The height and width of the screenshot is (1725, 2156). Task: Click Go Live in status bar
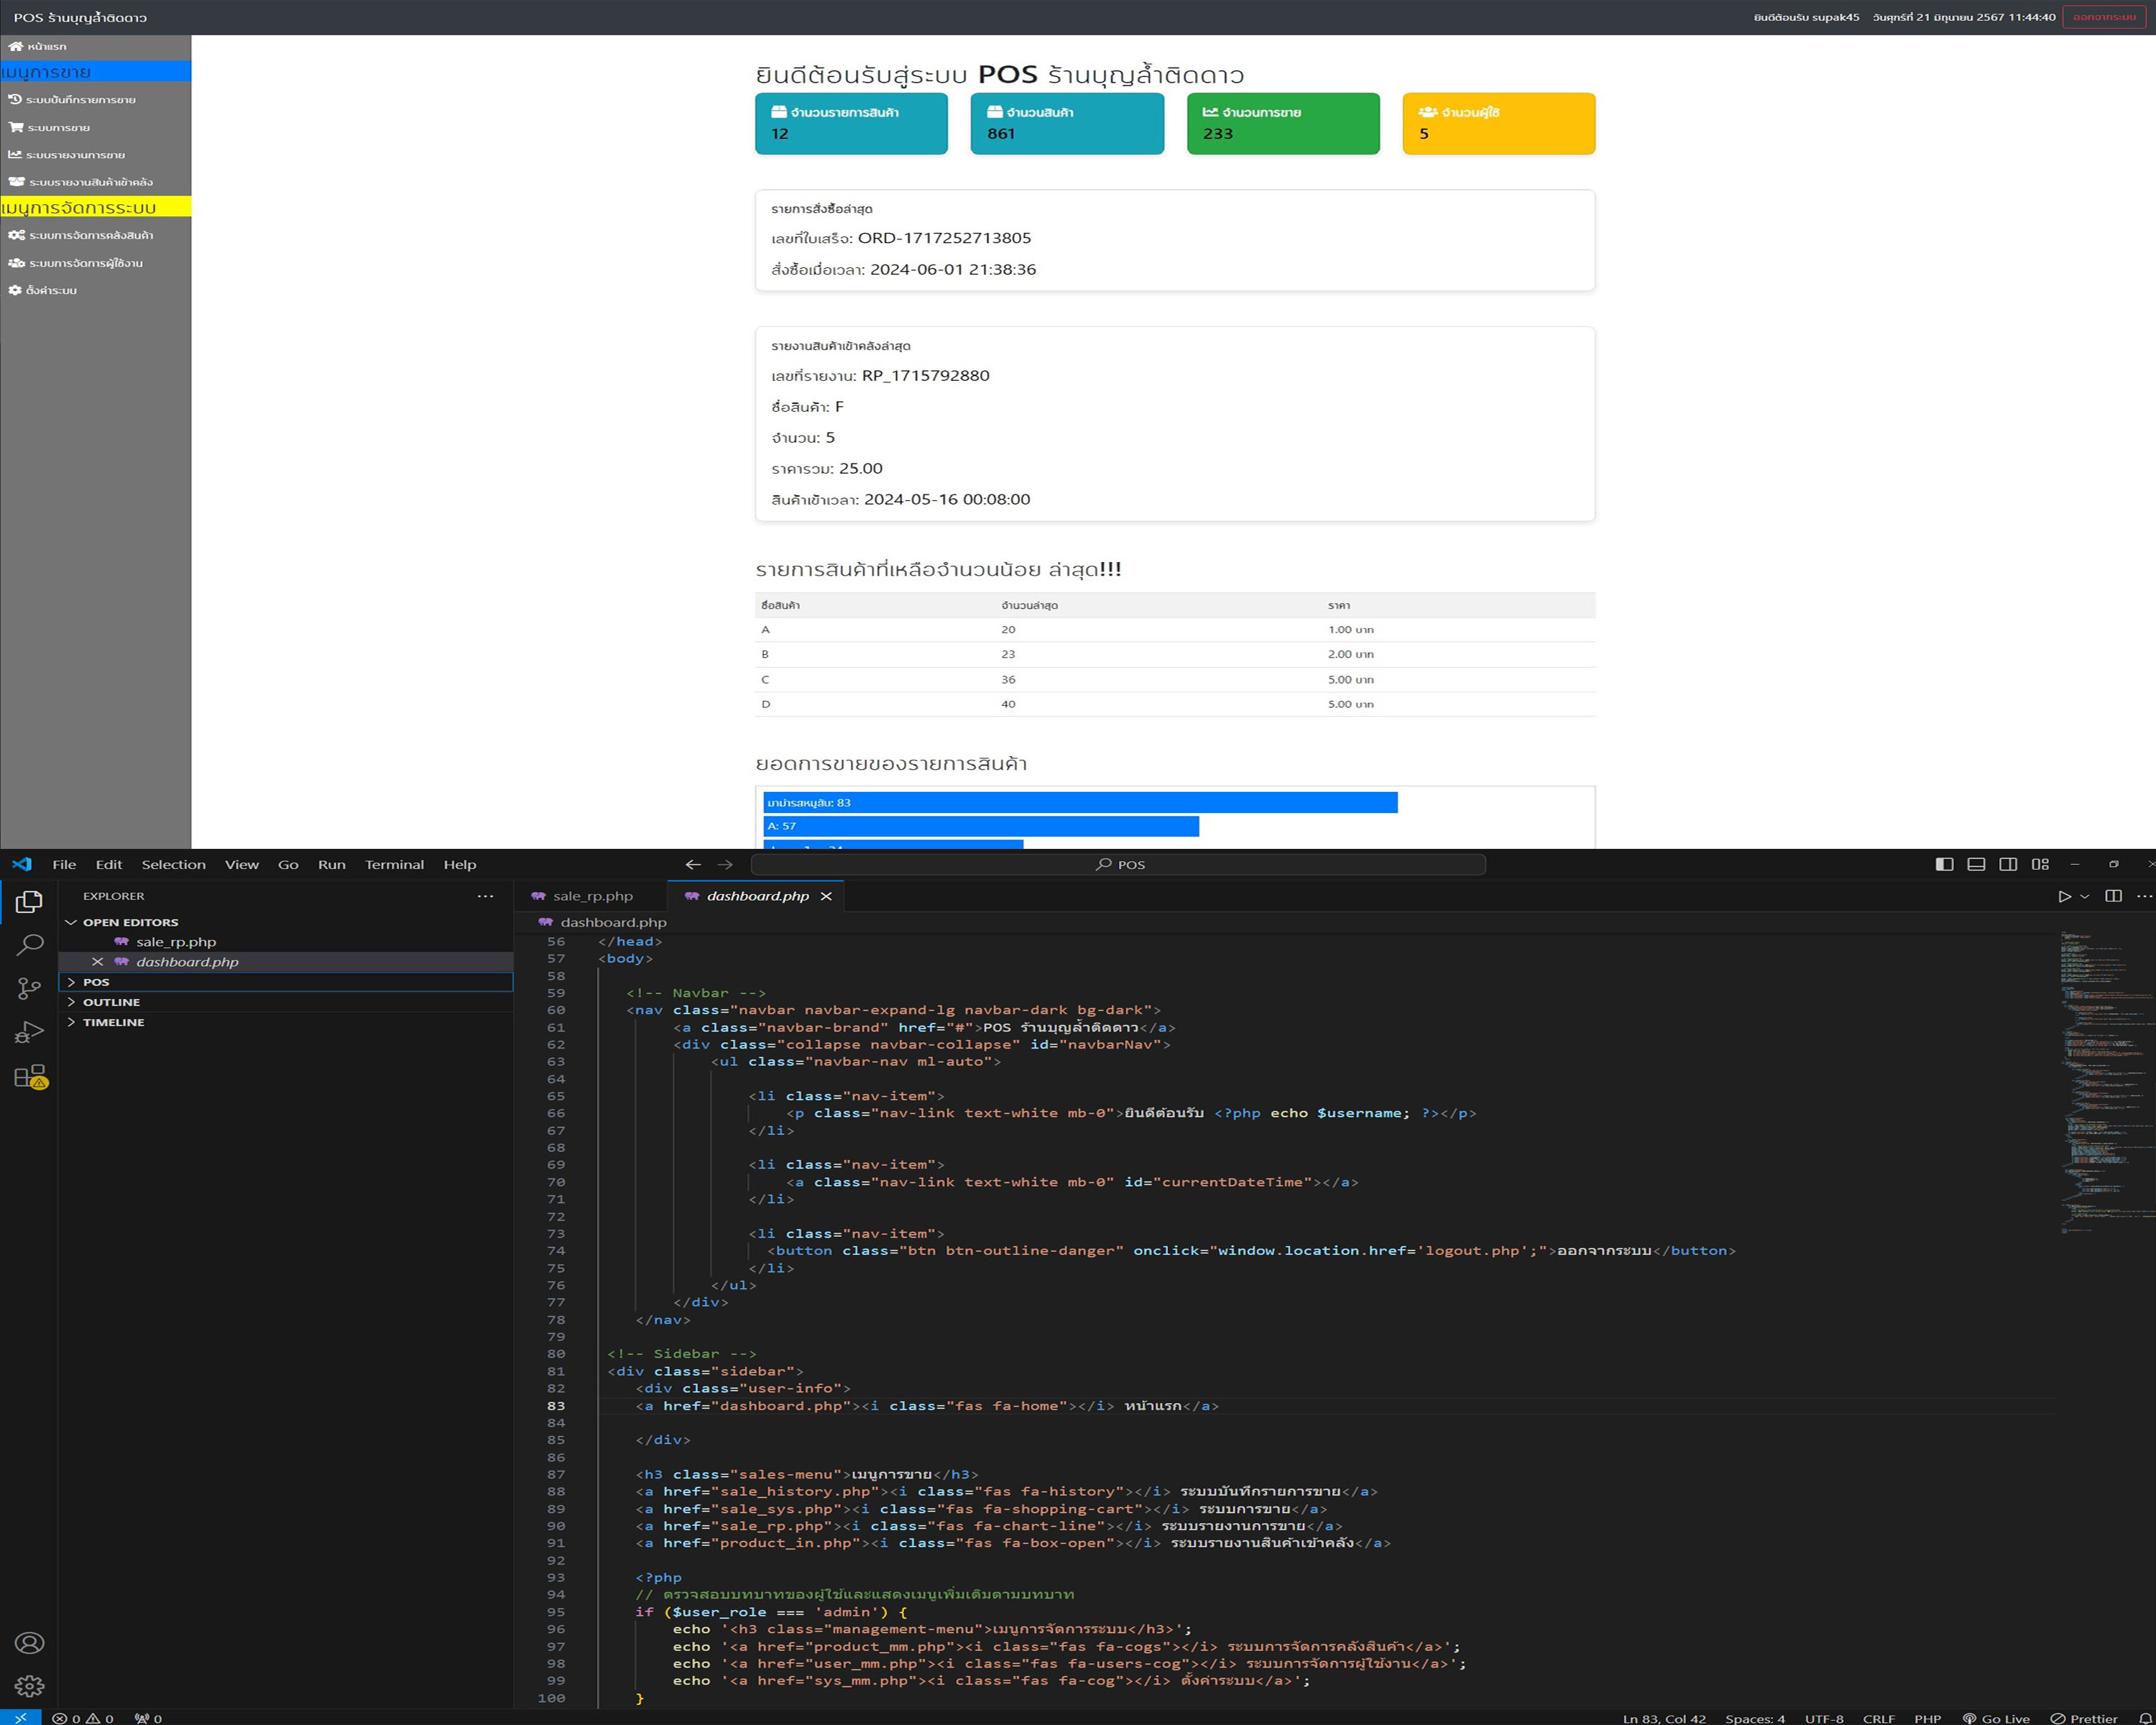(1997, 1718)
